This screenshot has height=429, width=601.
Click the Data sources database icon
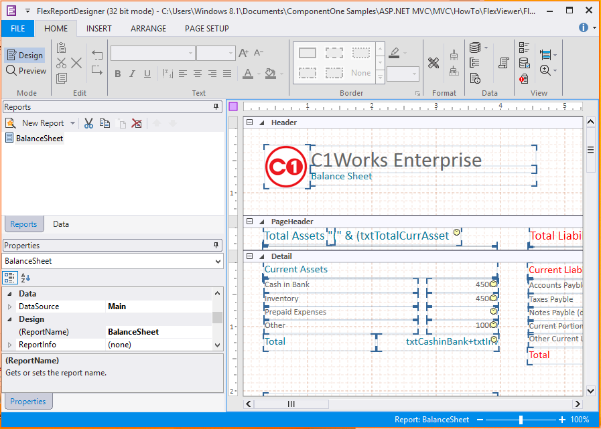click(475, 48)
